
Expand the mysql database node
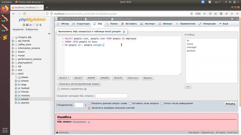point(13,55)
